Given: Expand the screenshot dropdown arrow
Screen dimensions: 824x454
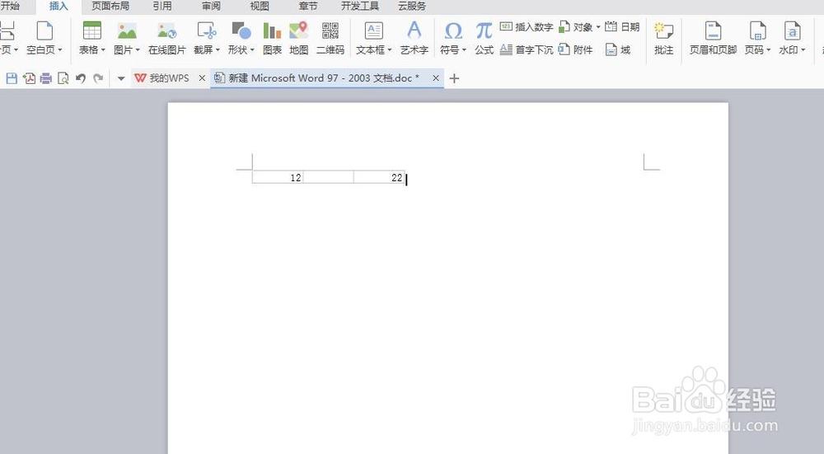Looking at the screenshot, I should pyautogui.click(x=218, y=50).
